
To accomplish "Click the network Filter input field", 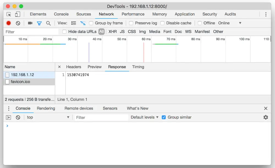I will (30, 32).
